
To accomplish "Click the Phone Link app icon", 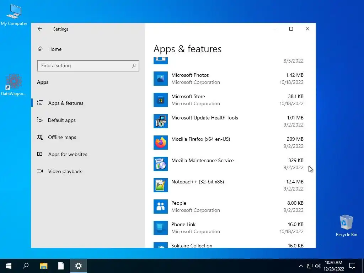I will [x=160, y=228].
